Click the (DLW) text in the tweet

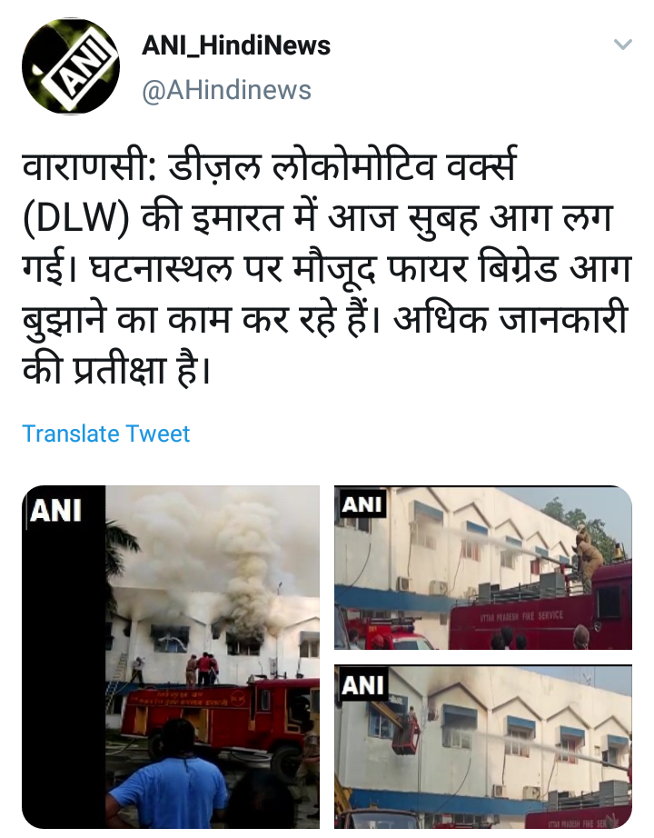click(76, 218)
